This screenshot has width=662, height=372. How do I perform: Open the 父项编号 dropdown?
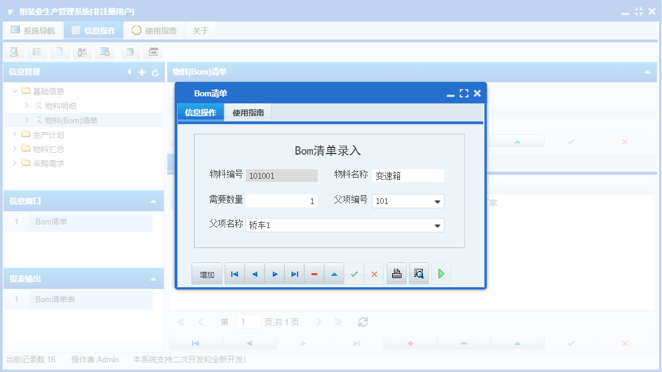(439, 201)
